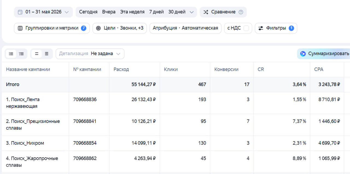Select the 7 дней period preset
The width and height of the screenshot is (350, 174).
click(156, 12)
